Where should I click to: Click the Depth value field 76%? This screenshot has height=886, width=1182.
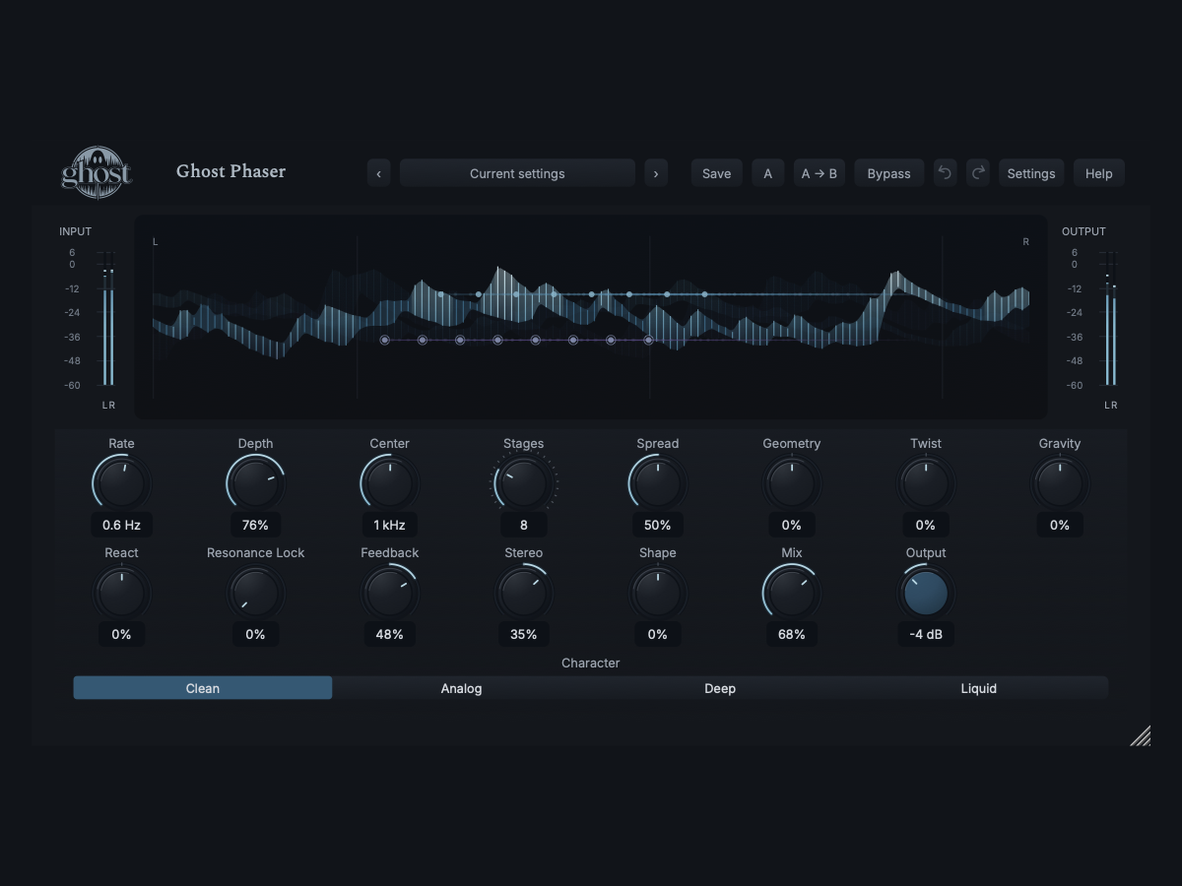point(255,525)
